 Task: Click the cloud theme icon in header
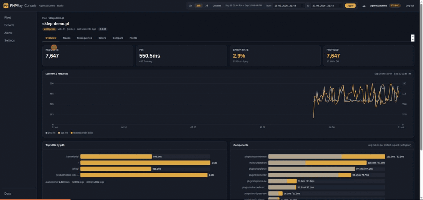pyautogui.click(x=364, y=6)
